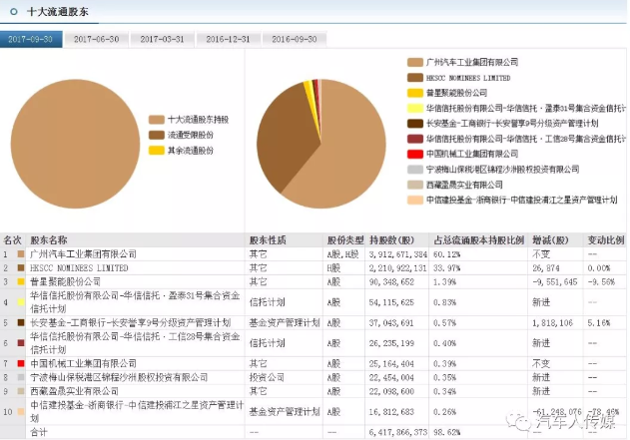Click the 十大流通股东持股 legend swatch

coord(157,120)
